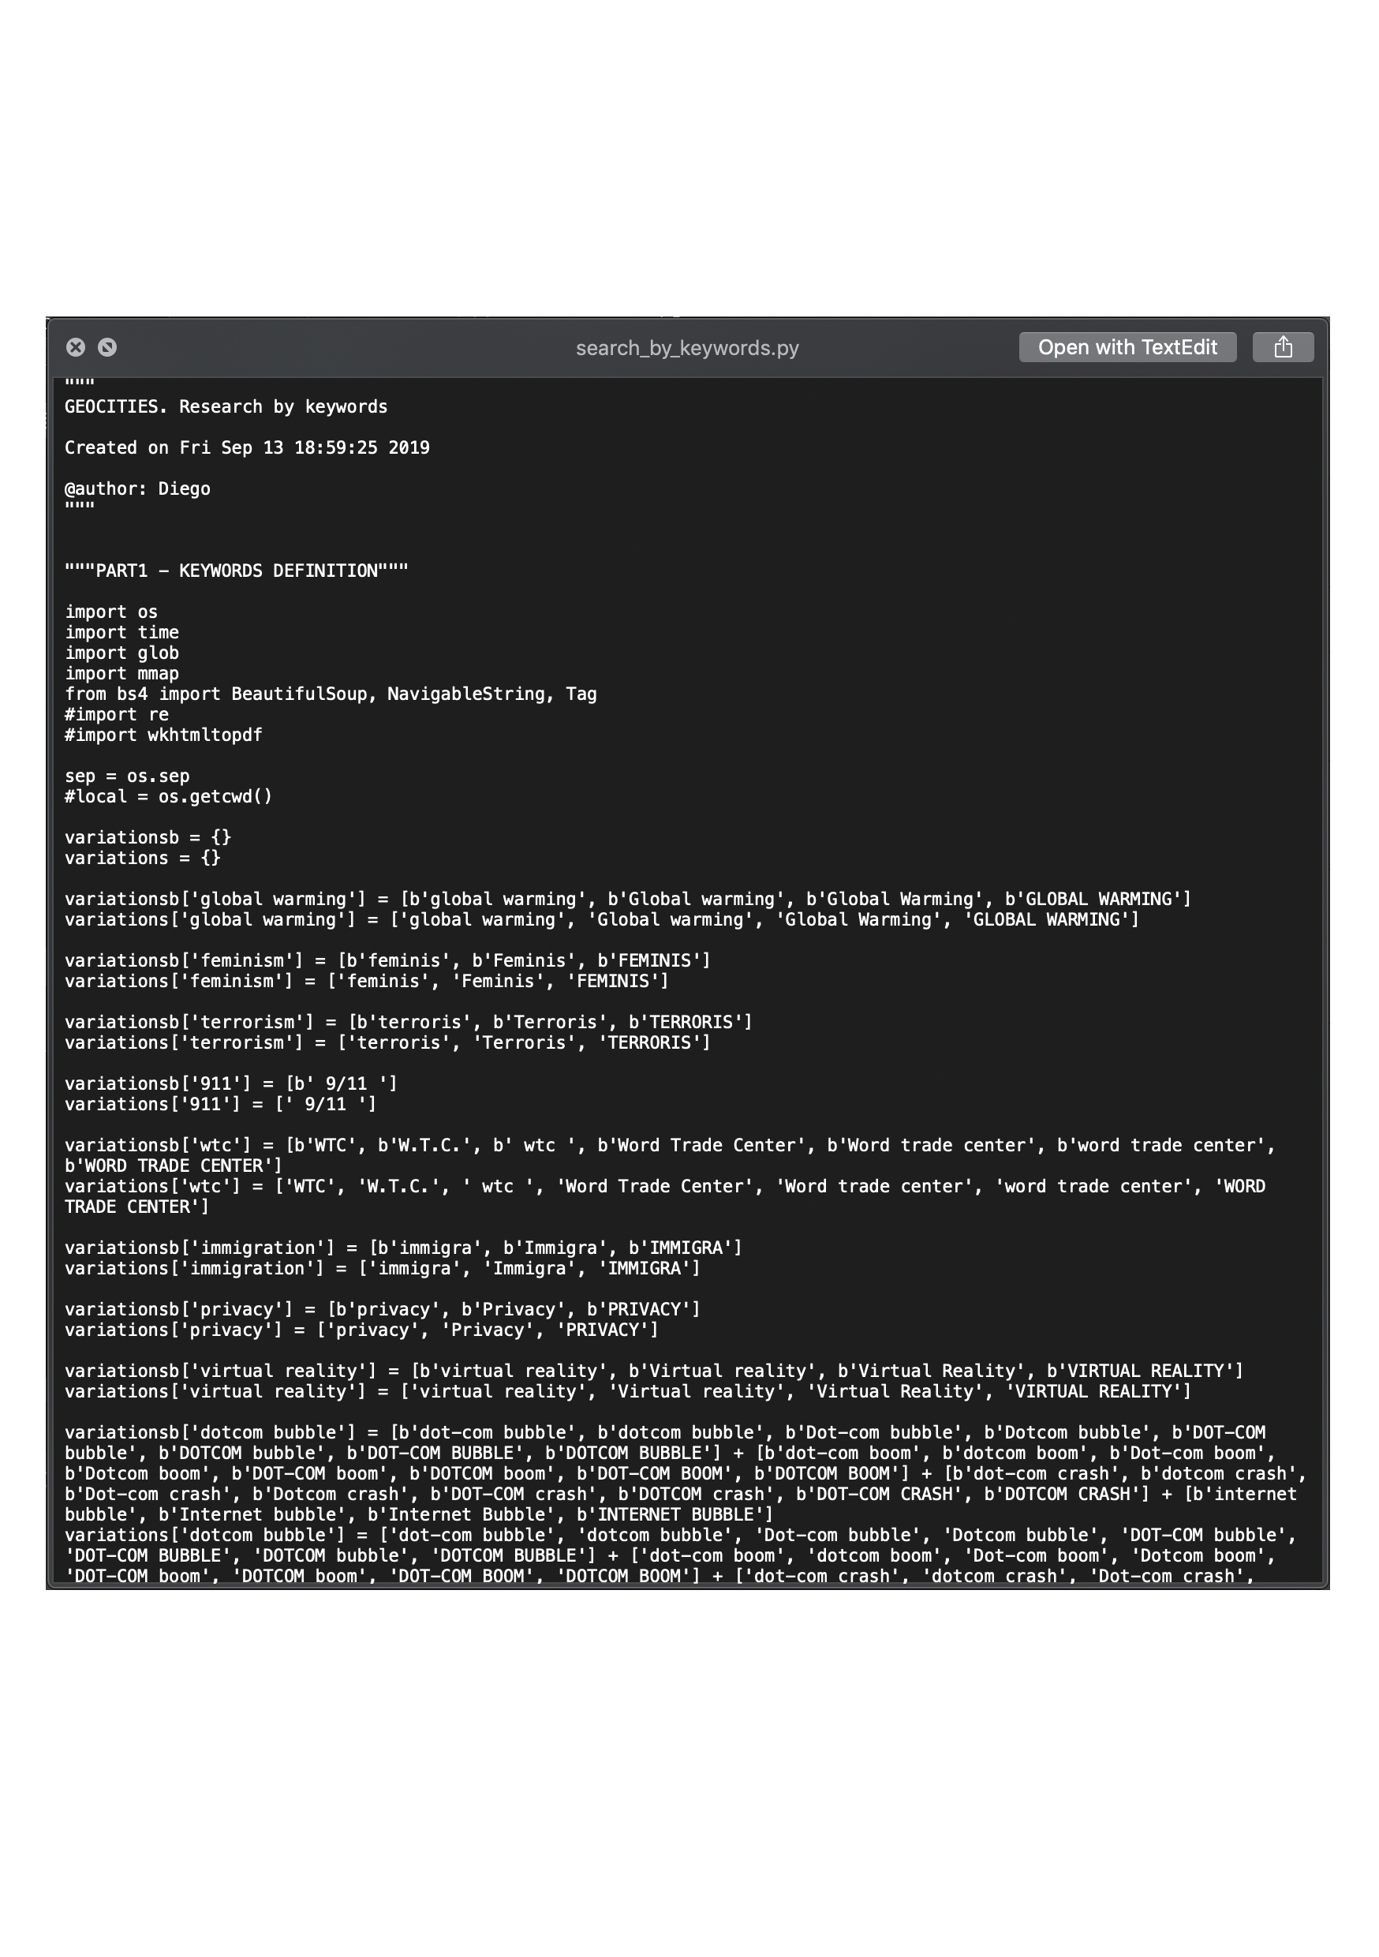
Task: Click the 'GEOCITIES. Research by keywords' line
Action: pos(226,406)
